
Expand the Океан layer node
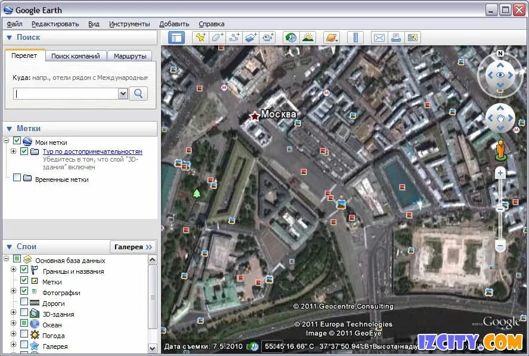14,323
